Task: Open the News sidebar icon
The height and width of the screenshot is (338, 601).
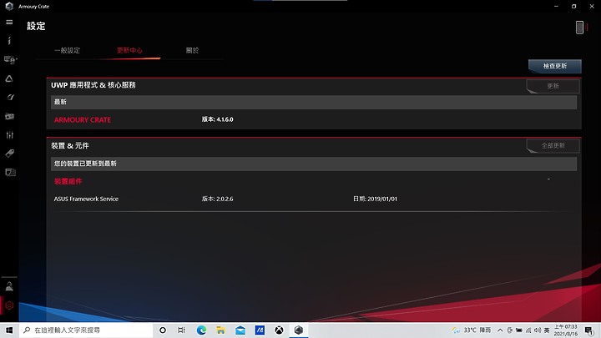Action: coord(10,172)
